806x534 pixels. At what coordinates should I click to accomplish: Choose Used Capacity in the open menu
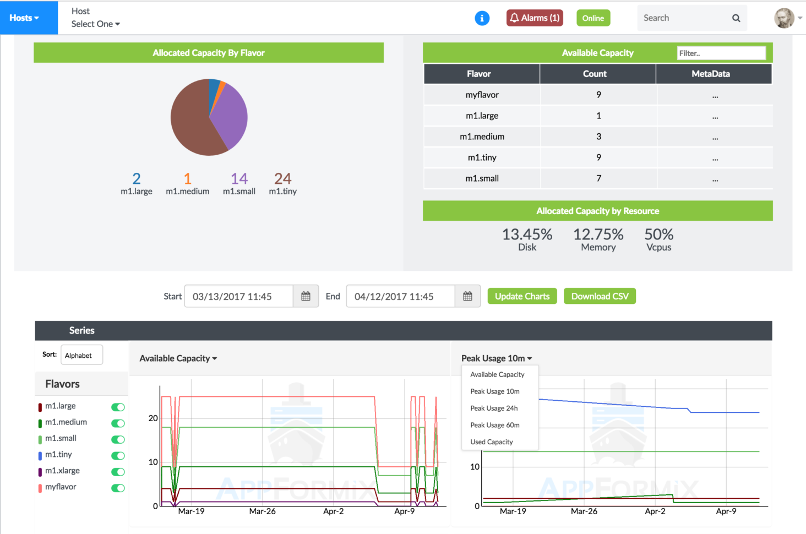coord(492,442)
